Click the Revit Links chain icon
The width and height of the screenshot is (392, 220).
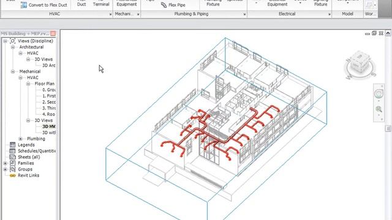pos(12,175)
